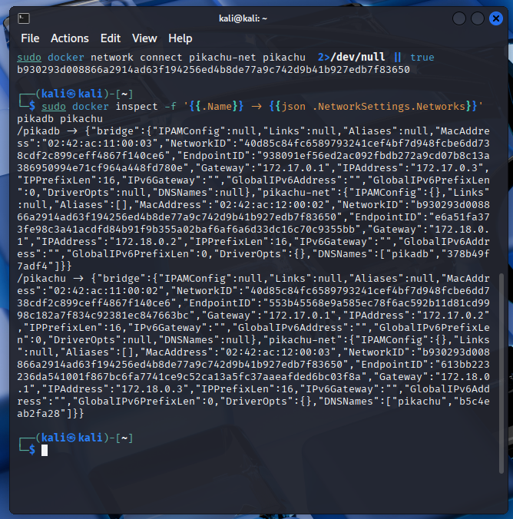The image size is (513, 519).
Task: Minimize the terminal window
Action: [459, 18]
